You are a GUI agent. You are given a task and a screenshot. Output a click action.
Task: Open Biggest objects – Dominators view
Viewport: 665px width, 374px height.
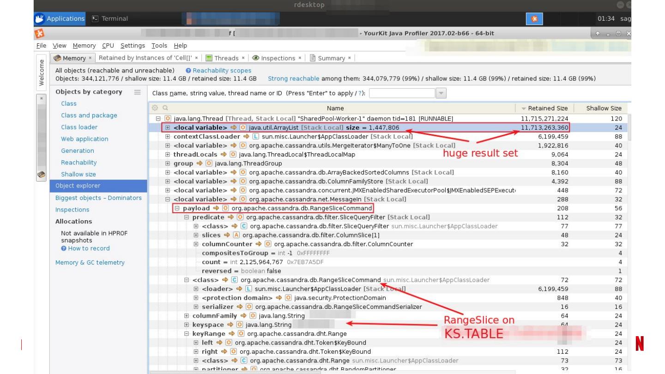98,198
